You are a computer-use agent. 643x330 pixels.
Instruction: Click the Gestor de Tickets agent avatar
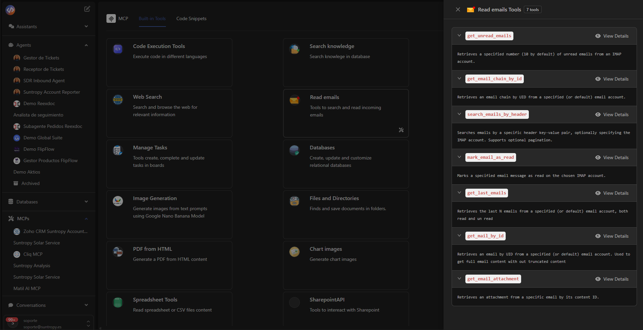point(17,58)
